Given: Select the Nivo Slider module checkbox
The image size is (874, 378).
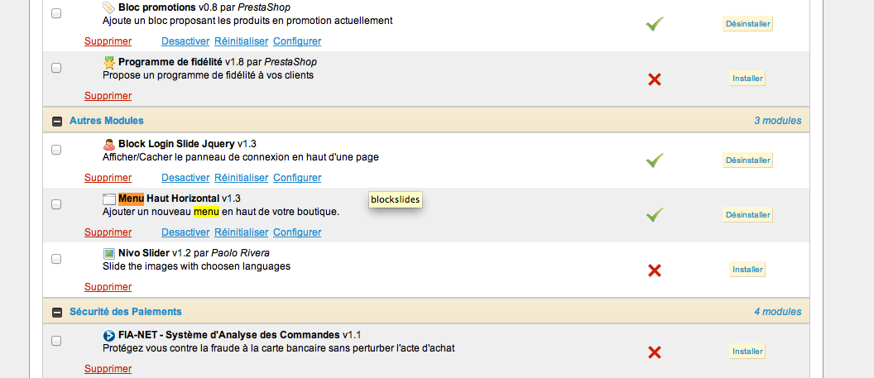Looking at the screenshot, I should click(56, 259).
